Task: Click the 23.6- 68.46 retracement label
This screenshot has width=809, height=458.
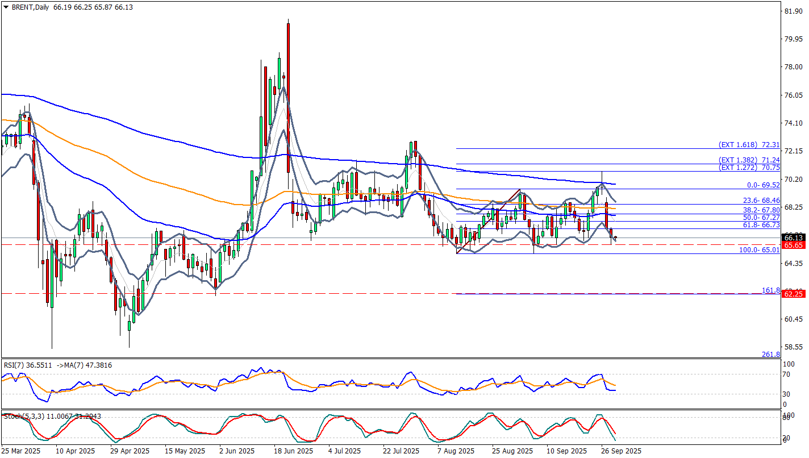Action: 761,201
